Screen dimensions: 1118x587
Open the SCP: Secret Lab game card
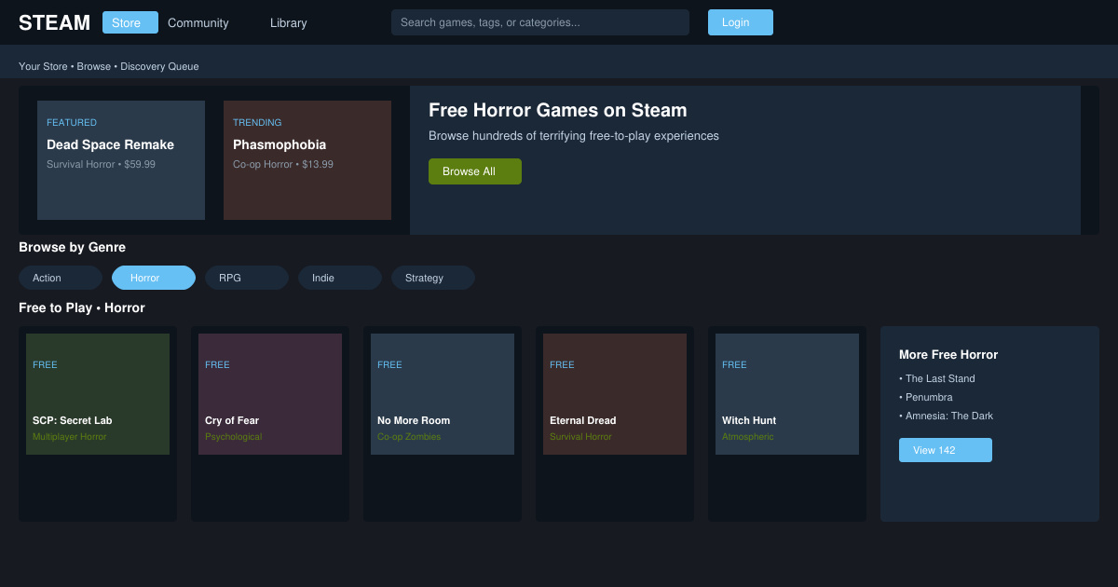click(98, 424)
